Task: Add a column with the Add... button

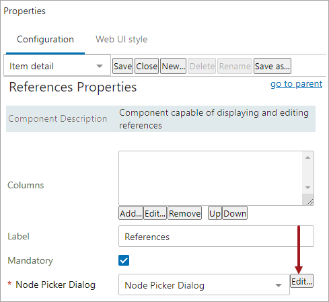Action: (131, 213)
